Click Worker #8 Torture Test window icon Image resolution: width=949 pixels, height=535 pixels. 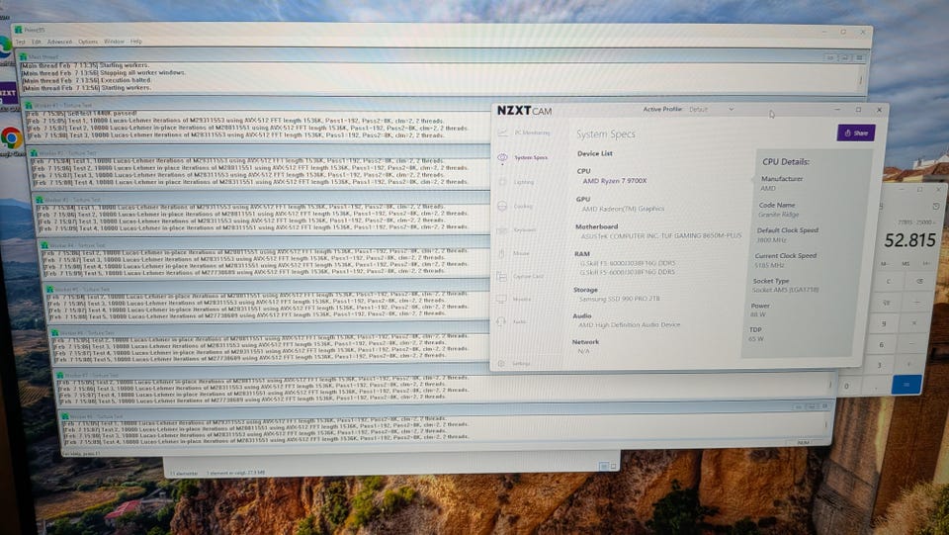tap(65, 417)
